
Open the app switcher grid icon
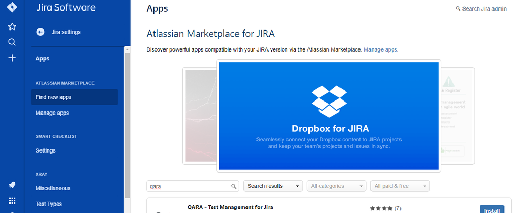pyautogui.click(x=12, y=200)
